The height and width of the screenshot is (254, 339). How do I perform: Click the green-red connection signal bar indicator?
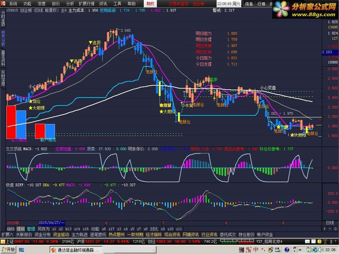[237, 241]
